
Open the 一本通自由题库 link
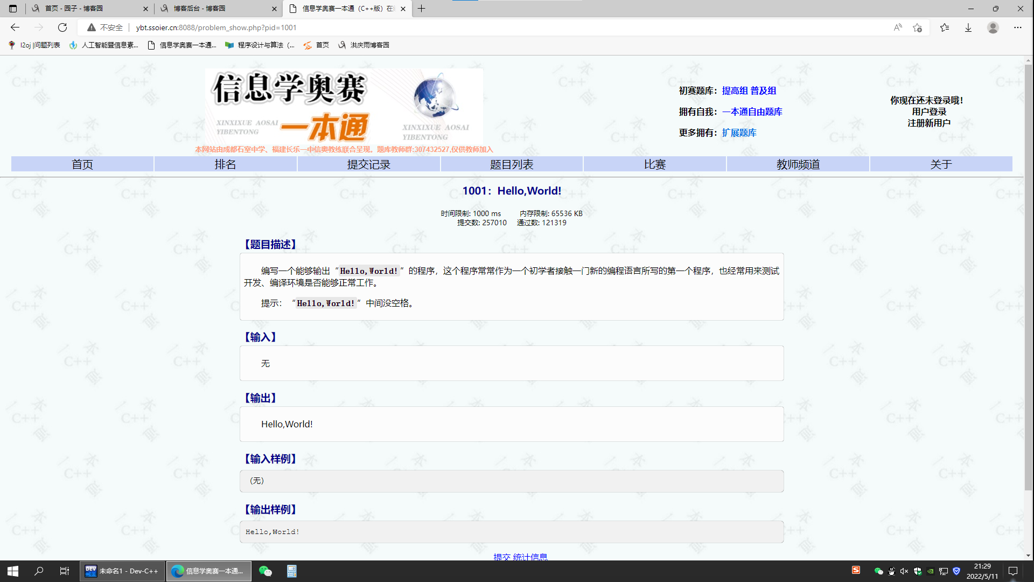pyautogui.click(x=752, y=112)
